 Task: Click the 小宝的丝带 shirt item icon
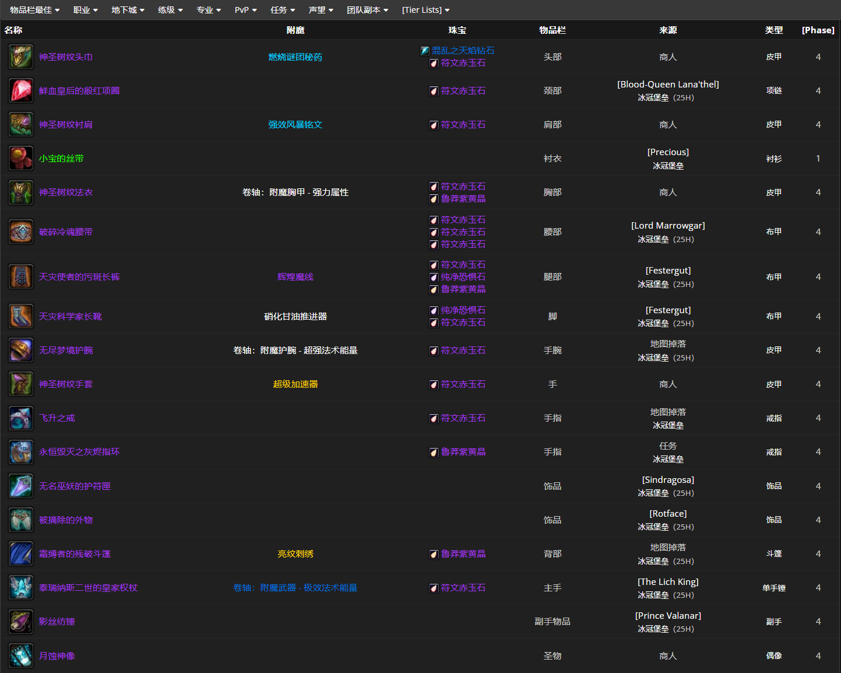(x=21, y=159)
